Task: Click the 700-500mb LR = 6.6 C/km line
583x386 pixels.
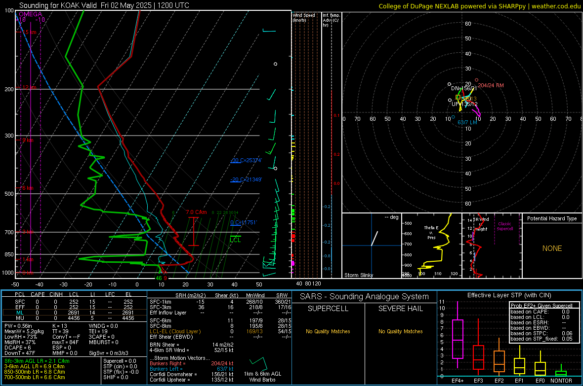Action: [34, 378]
